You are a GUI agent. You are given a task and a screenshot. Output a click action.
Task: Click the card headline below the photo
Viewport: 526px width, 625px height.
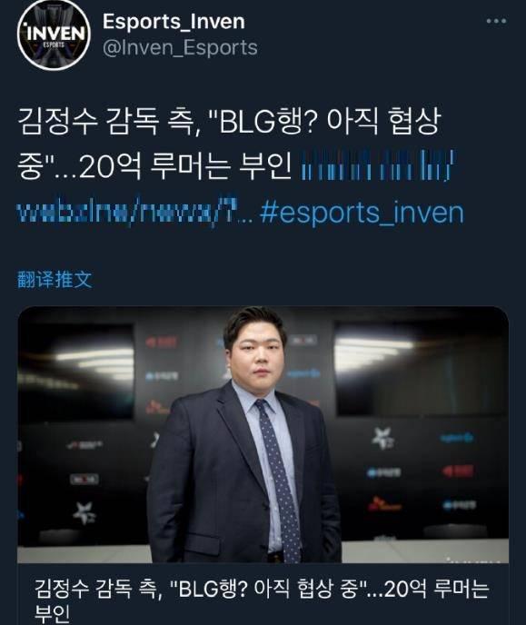[262, 600]
